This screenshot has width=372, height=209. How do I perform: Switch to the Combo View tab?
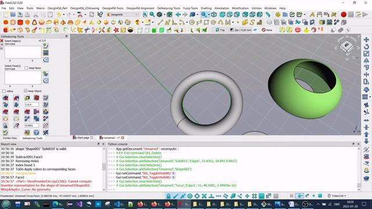click(x=10, y=138)
